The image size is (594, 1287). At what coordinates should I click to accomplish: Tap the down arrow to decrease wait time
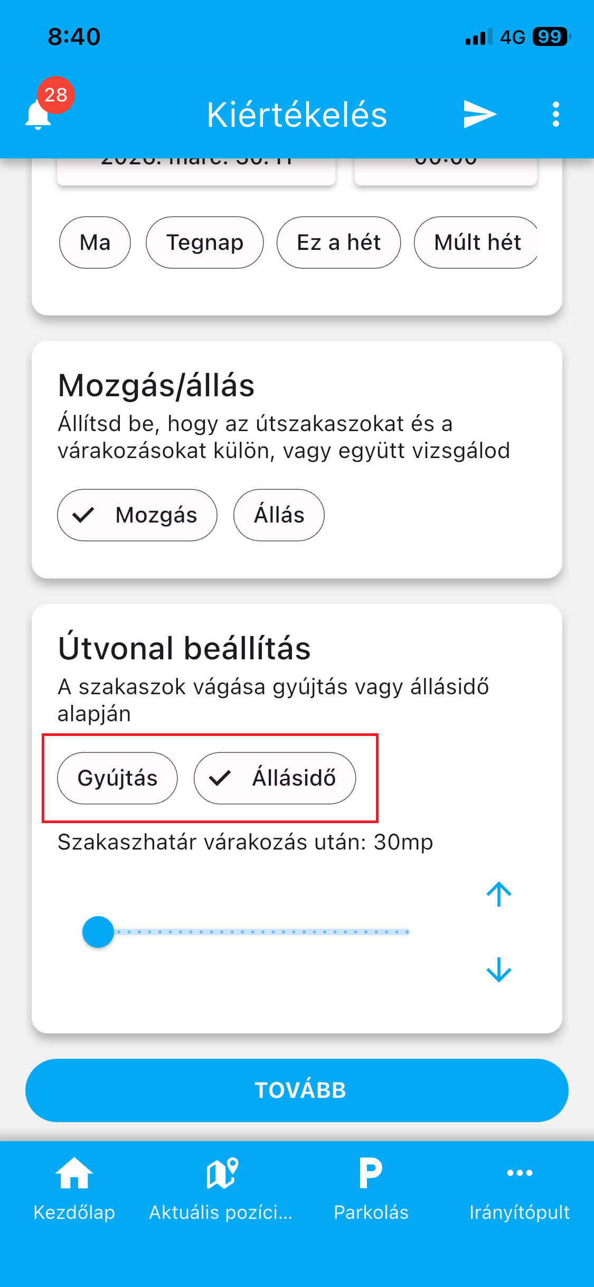click(498, 970)
